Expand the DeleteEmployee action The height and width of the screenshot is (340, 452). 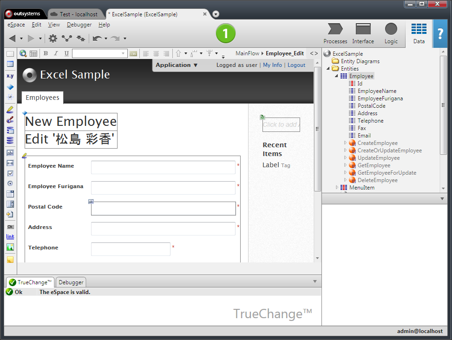[345, 180]
